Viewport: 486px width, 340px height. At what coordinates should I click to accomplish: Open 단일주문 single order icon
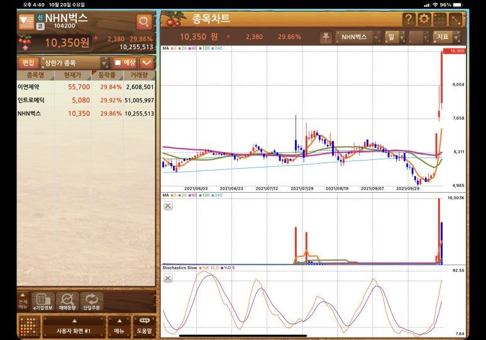coord(92,302)
